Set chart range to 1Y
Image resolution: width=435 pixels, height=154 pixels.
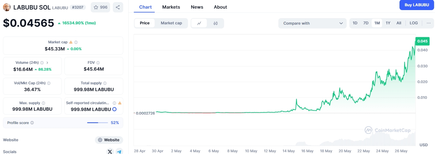[388, 23]
